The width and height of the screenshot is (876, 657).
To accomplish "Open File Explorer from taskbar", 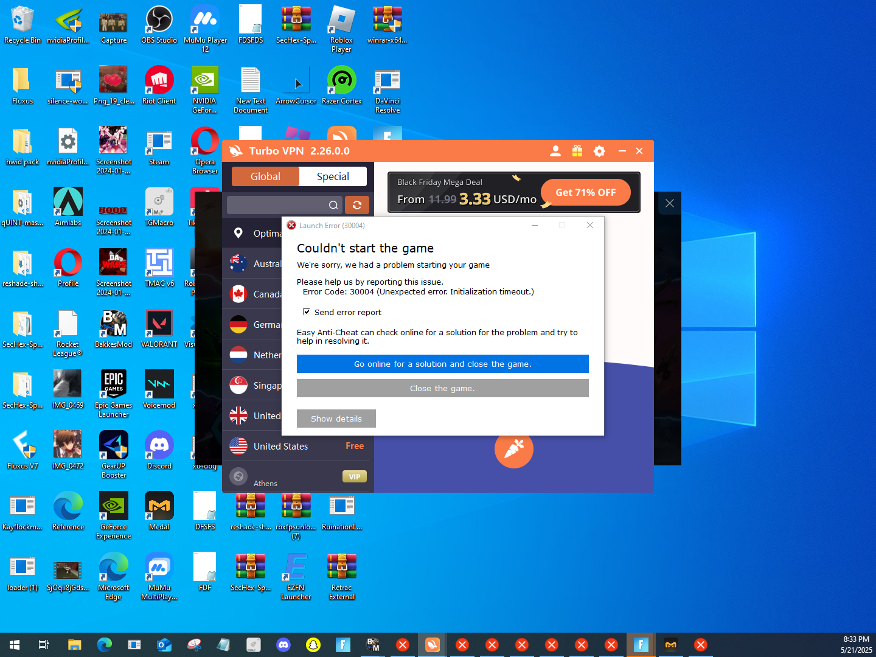I will (74, 645).
